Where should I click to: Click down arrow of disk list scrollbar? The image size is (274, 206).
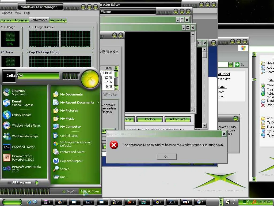pos(116,87)
